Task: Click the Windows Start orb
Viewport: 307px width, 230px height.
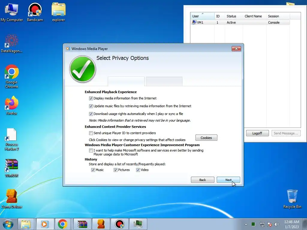Action: pos(8,224)
